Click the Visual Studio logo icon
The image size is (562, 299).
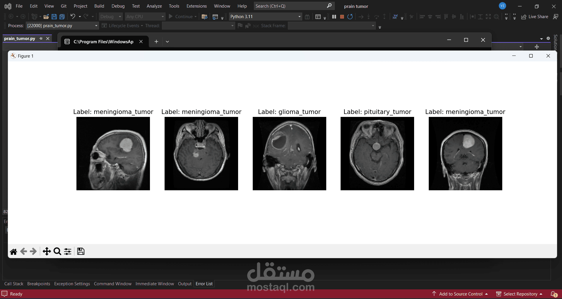coord(8,6)
